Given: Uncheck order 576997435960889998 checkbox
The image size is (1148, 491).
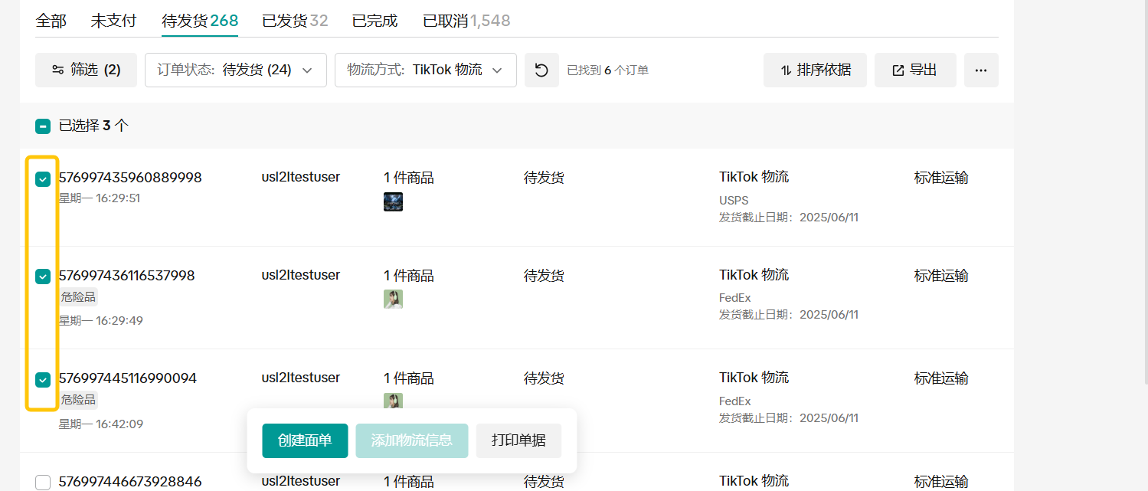Looking at the screenshot, I should [x=43, y=179].
